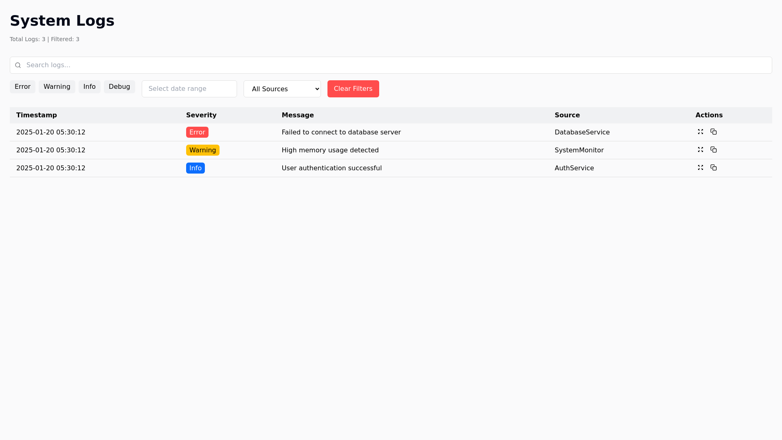This screenshot has width=782, height=440.
Task: Toggle the Warning severity filter
Action: point(57,87)
